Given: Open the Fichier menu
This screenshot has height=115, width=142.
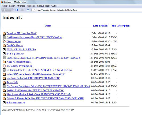Looking at the screenshot, I should coord(5,6).
